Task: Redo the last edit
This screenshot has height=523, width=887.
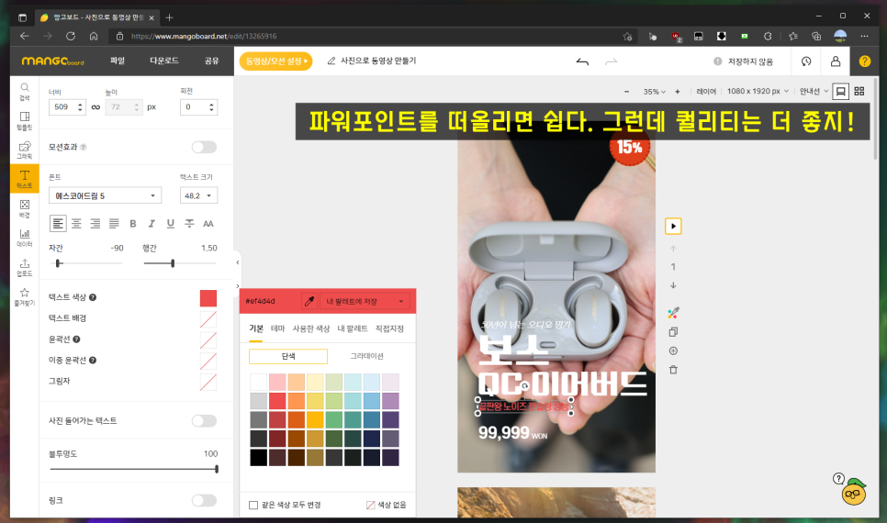Action: coord(611,61)
